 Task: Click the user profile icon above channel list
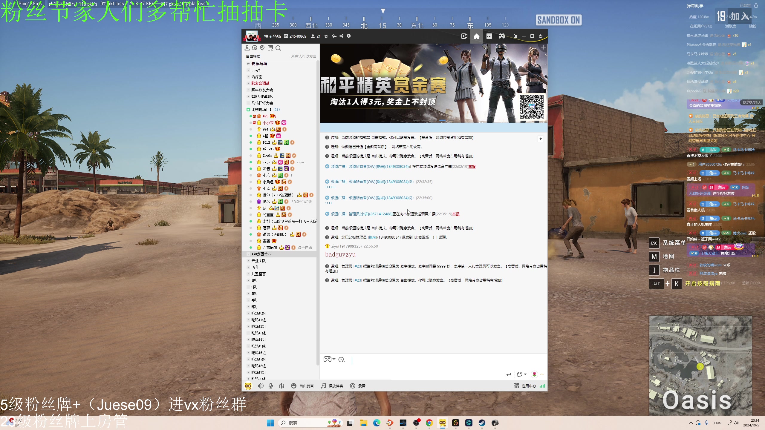(247, 48)
